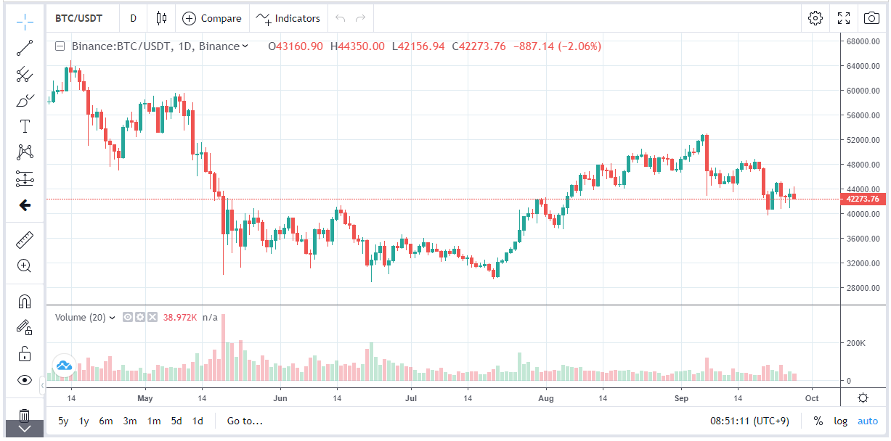Select the trend line drawing tool
This screenshot has height=441, width=891.
(25, 48)
